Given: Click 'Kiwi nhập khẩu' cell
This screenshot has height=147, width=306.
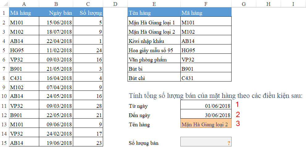Looking at the screenshot, I should click(154, 40).
